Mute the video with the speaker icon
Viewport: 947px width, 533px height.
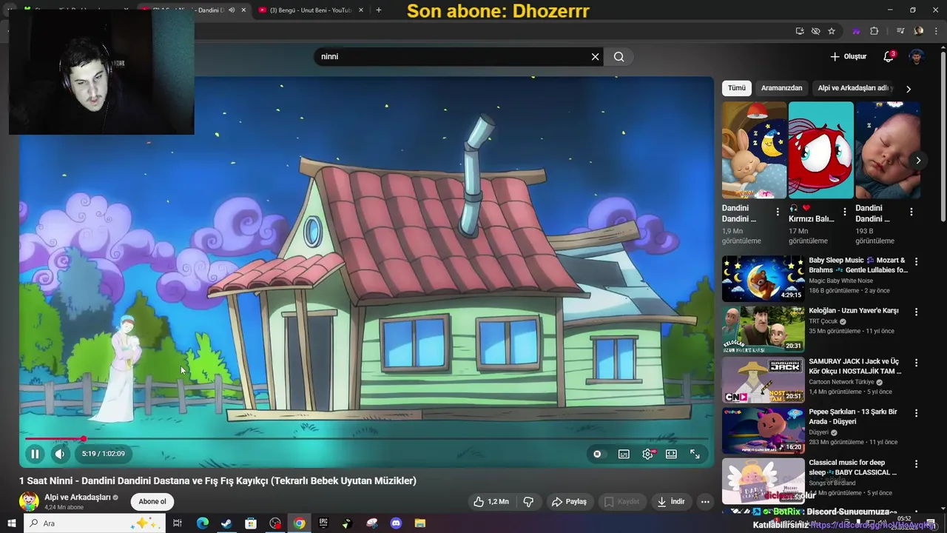coord(60,454)
